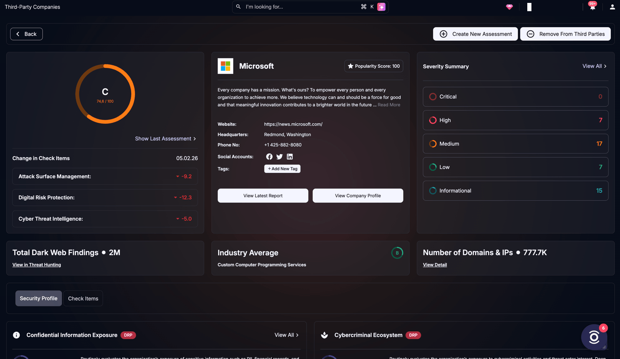This screenshot has height=359, width=620.
Task: Click Remove From Third Parties
Action: (565, 34)
